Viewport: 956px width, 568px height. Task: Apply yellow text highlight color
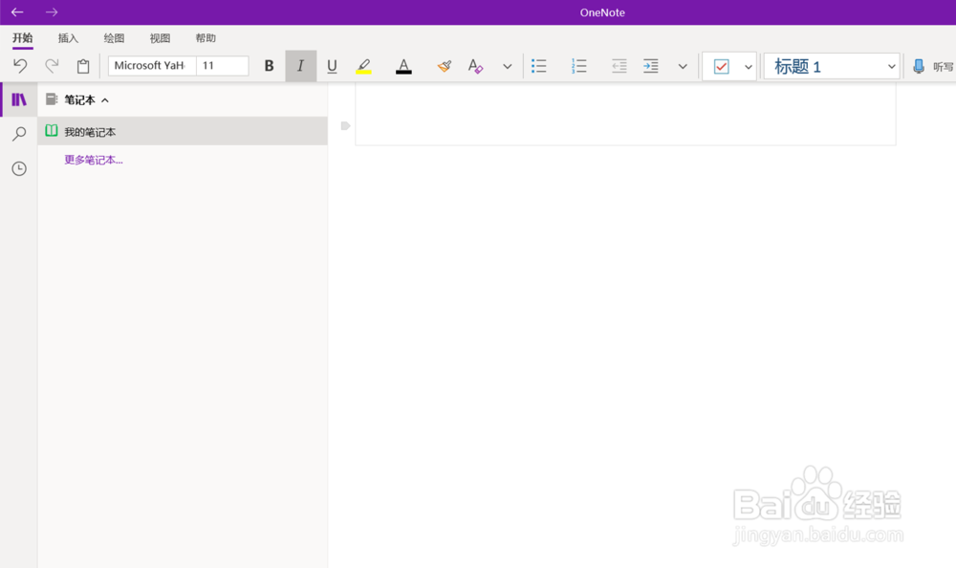pos(364,66)
